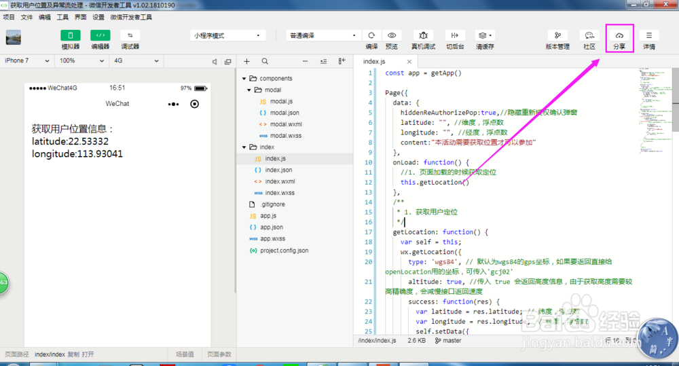Image resolution: width=679 pixels, height=366 pixels.
Task: Collapse the modal folder
Action: tap(249, 90)
